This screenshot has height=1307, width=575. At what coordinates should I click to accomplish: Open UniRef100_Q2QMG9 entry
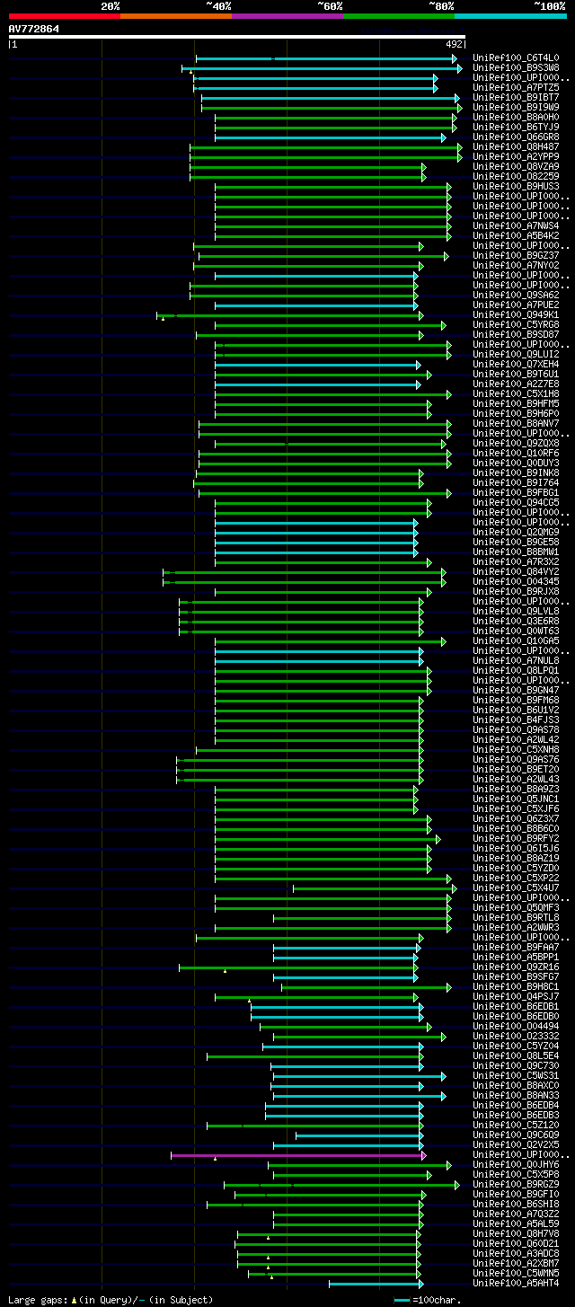(517, 532)
